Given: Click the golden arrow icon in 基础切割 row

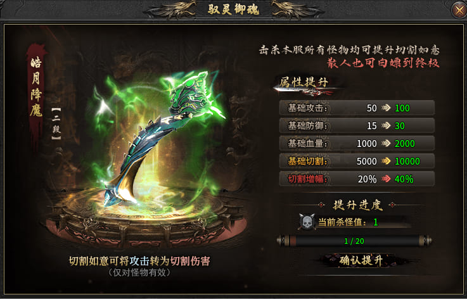Looking at the screenshot, I should point(386,161).
